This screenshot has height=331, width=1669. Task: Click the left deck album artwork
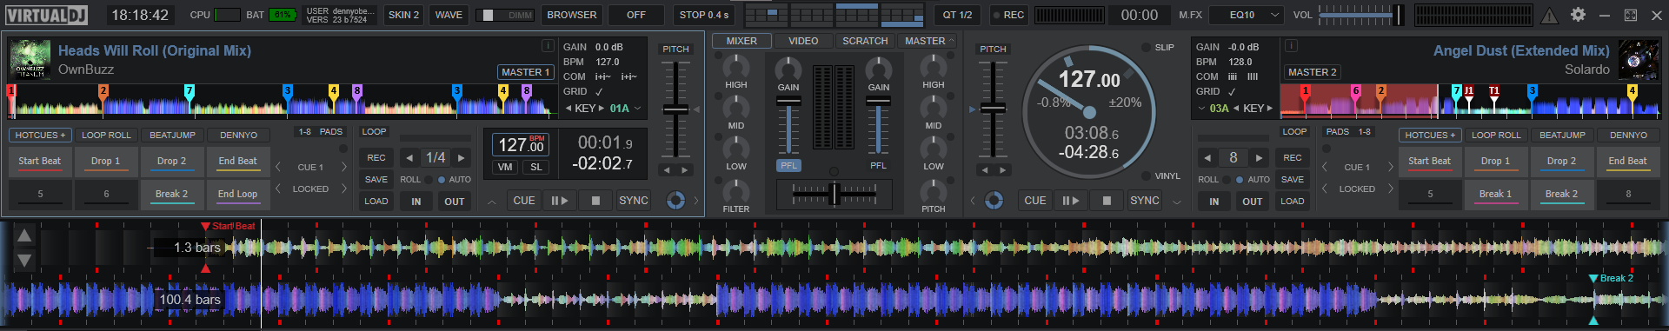30,59
